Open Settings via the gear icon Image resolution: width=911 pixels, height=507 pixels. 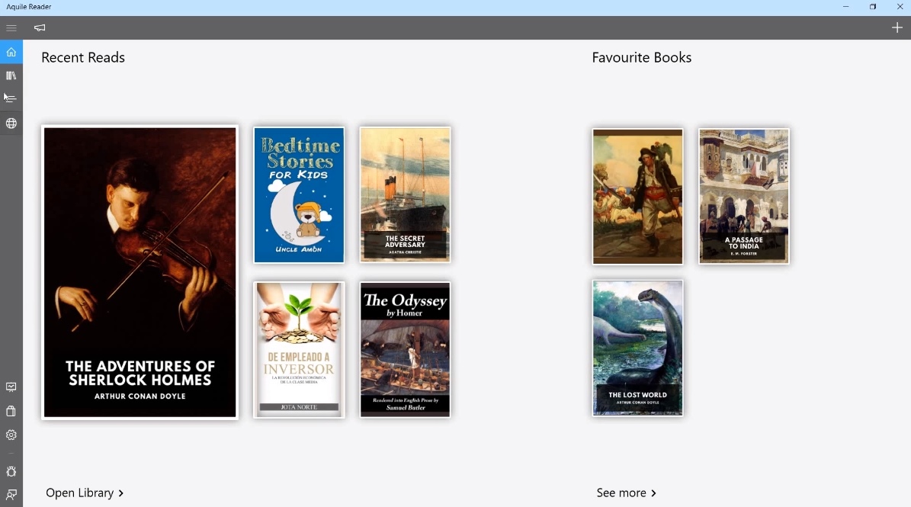tap(11, 435)
